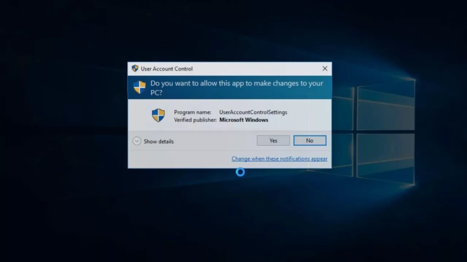Click the 'Verified publisher:' label
Screen dimensions: 467x262
coord(195,120)
